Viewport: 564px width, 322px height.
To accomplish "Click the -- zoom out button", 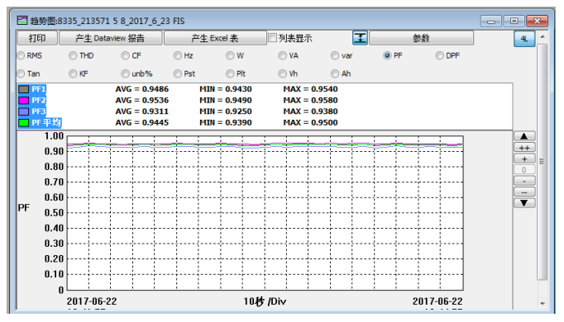I will pos(524,192).
